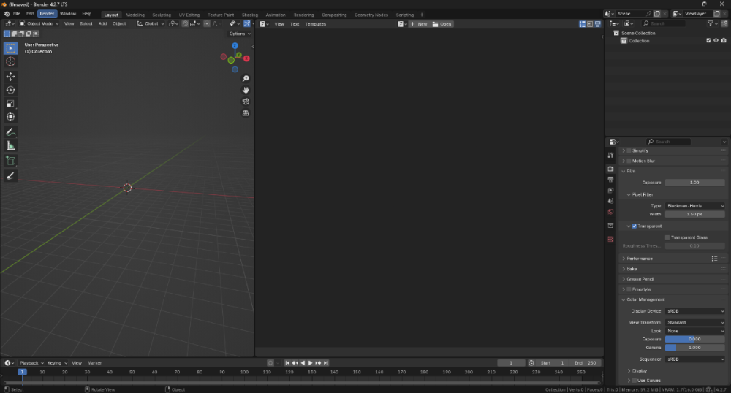731x393 pixels.
Task: Enable the Motion Blur checkbox
Action: coord(629,161)
